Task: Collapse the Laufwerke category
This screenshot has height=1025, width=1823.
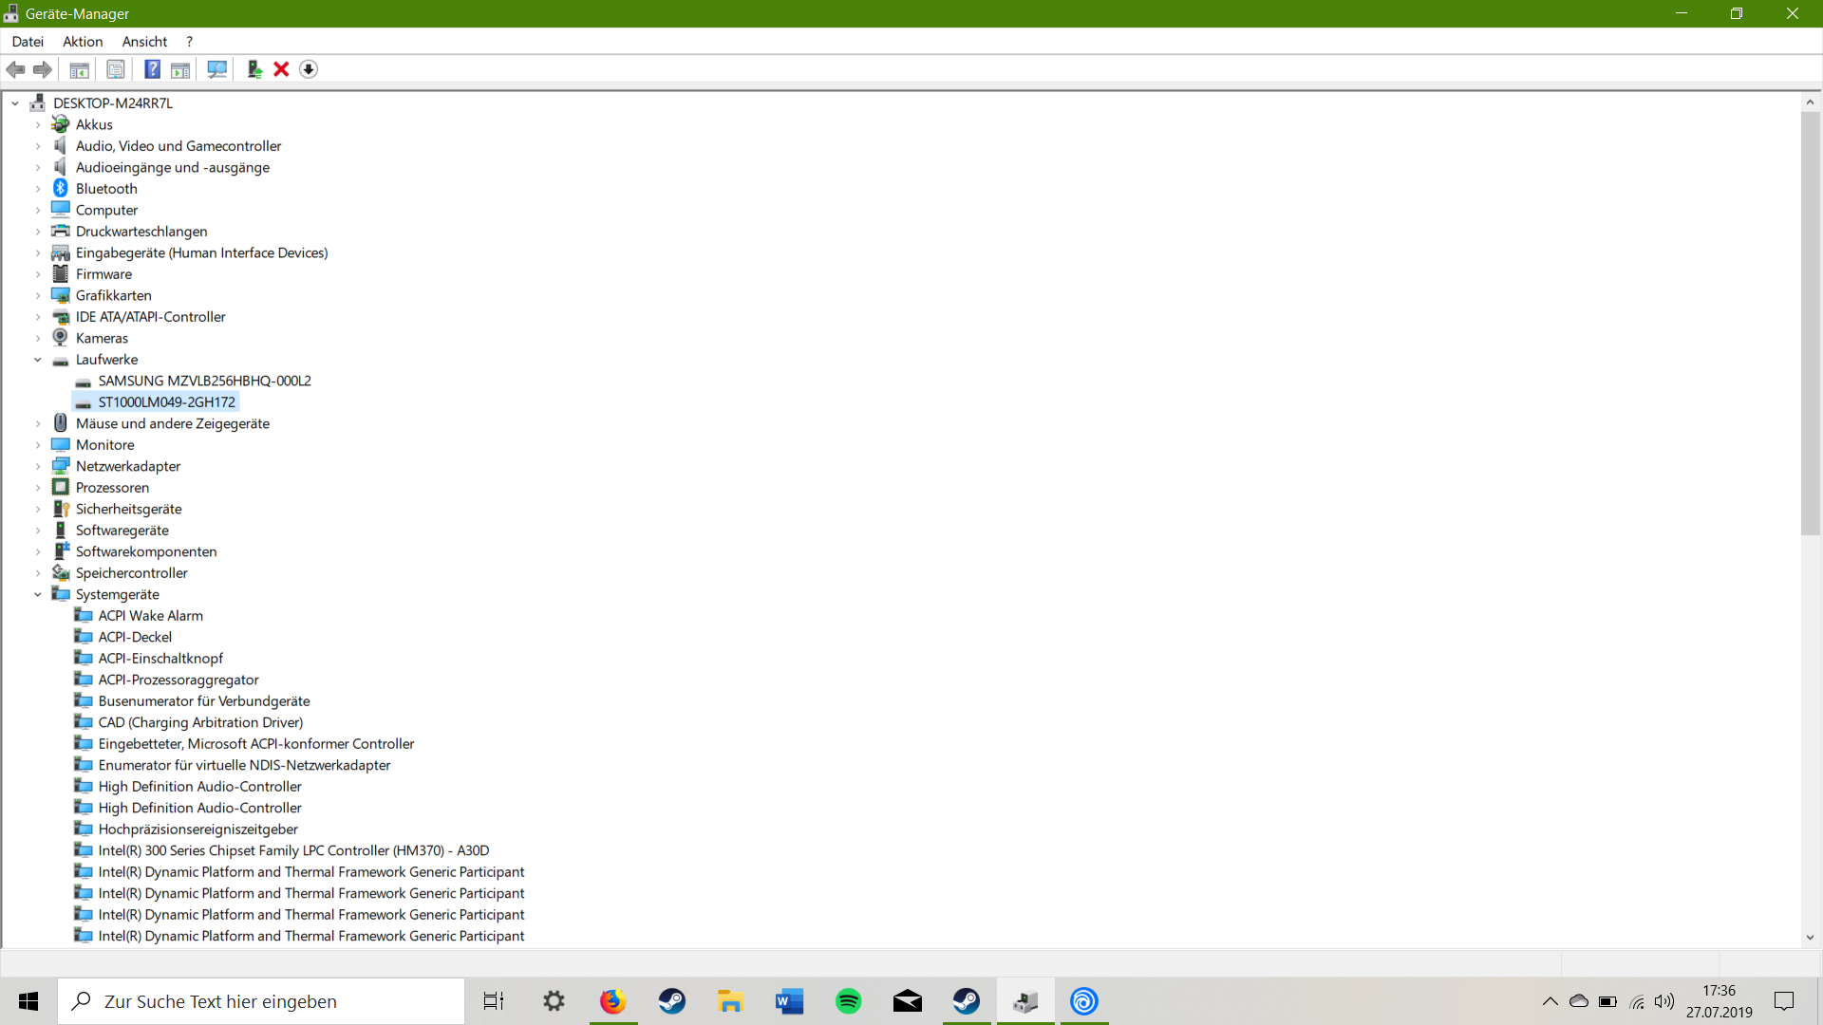Action: tap(38, 360)
